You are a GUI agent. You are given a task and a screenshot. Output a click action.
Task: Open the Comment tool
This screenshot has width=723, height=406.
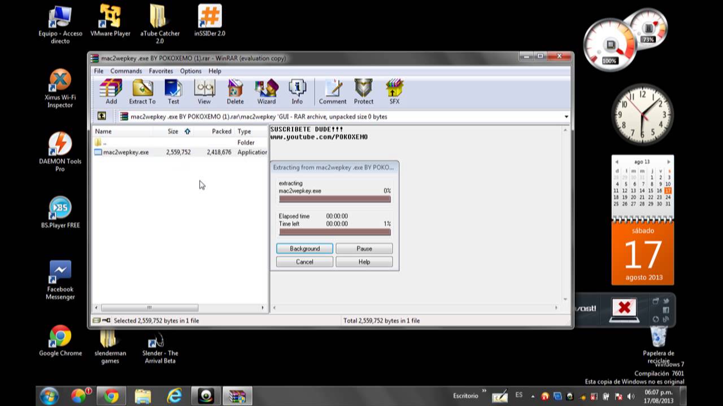[333, 91]
